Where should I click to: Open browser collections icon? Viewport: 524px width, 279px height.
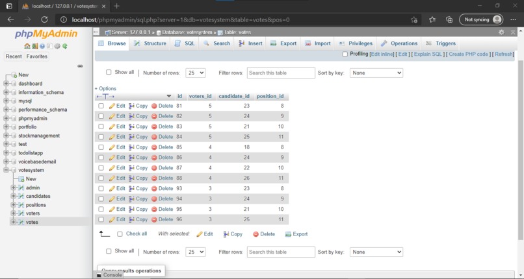pos(449,19)
